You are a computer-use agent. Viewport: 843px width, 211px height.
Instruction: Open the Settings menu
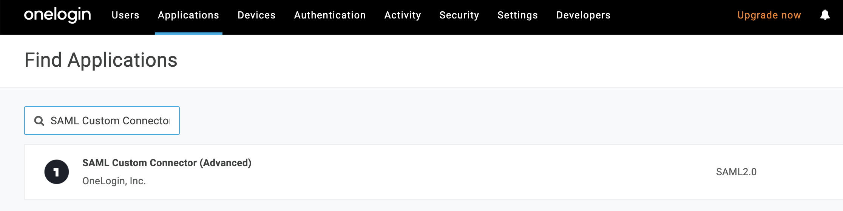[517, 15]
